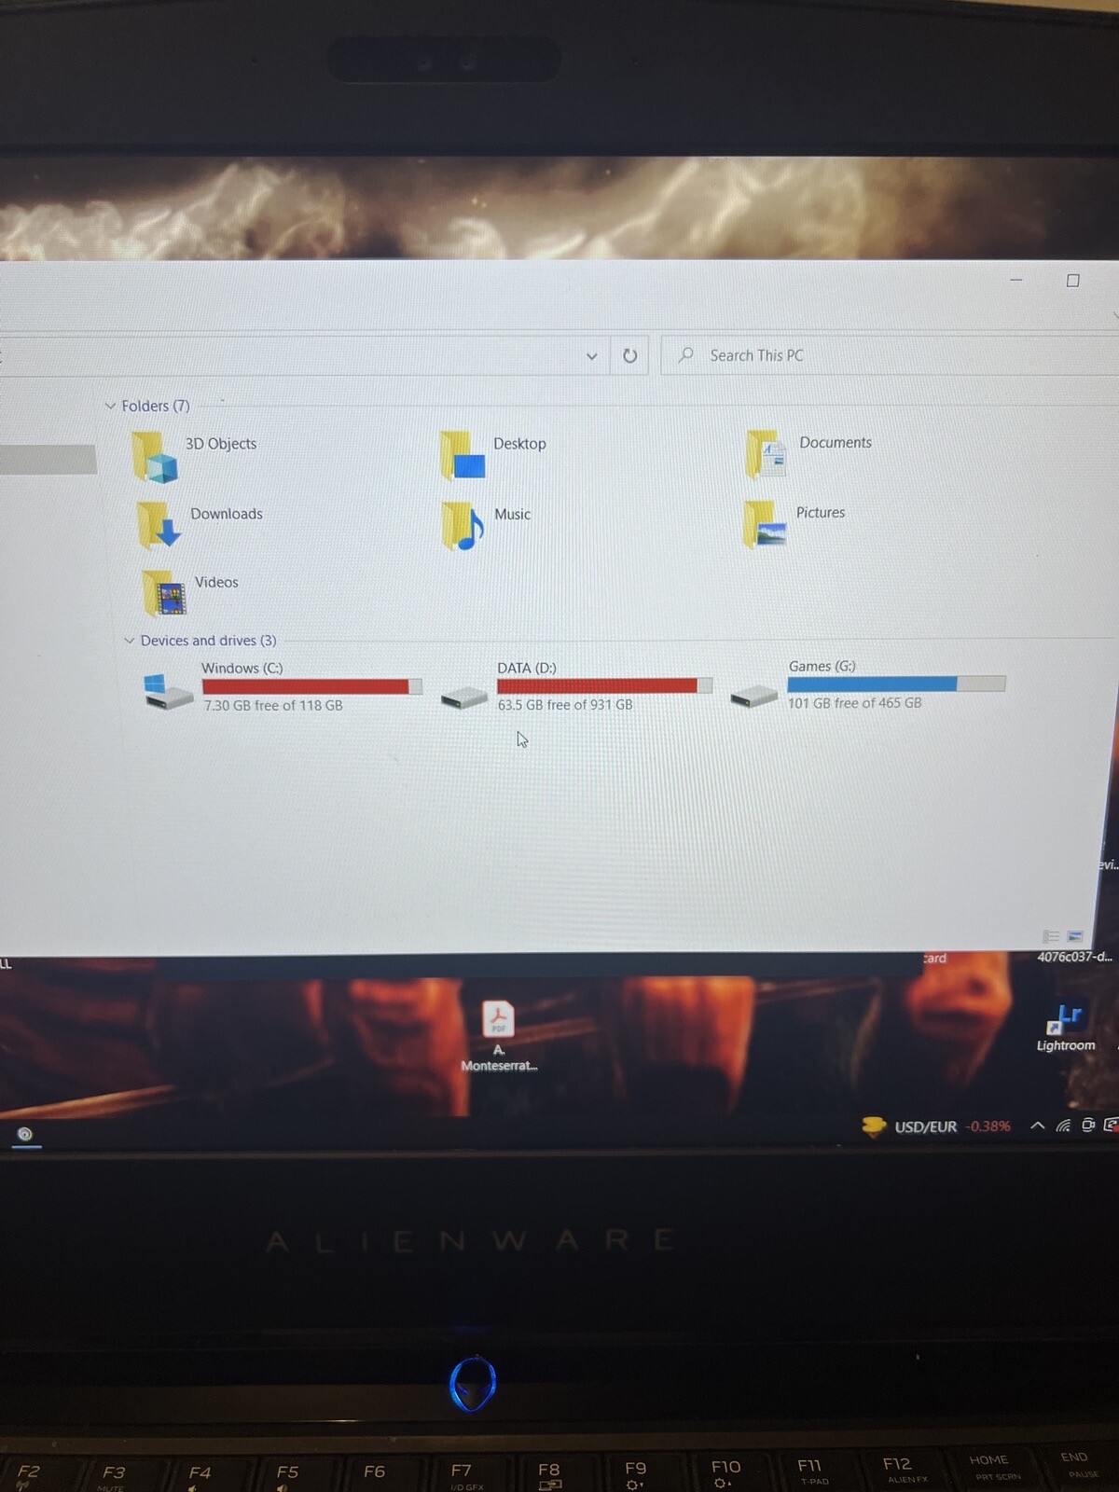The height and width of the screenshot is (1492, 1119).
Task: Click the circular taskbar app icon
Action: [x=25, y=1134]
